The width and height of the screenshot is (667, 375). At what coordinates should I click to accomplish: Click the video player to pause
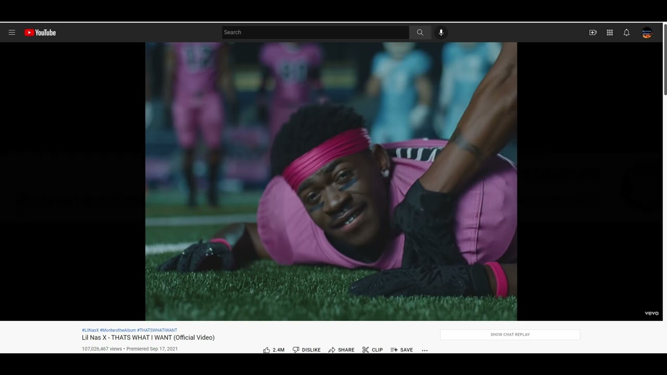pos(331,181)
